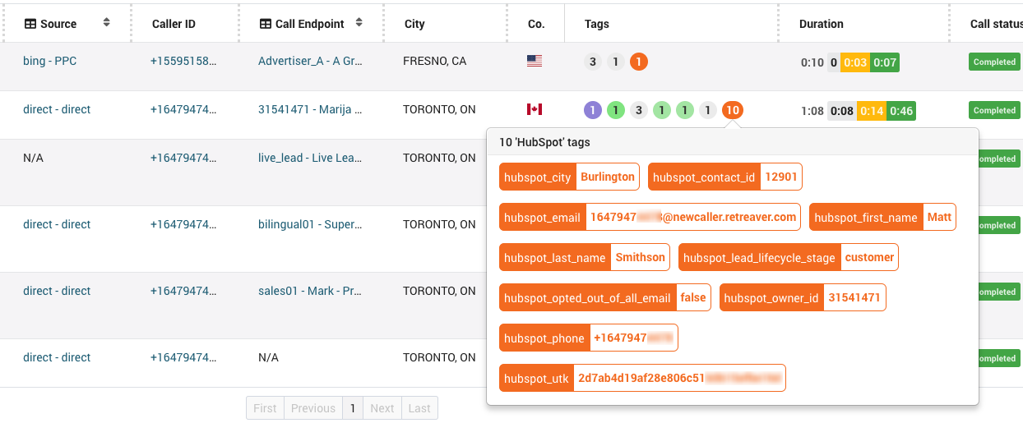
Task: Open the Advertiser_A call endpoint link
Action: 310,61
